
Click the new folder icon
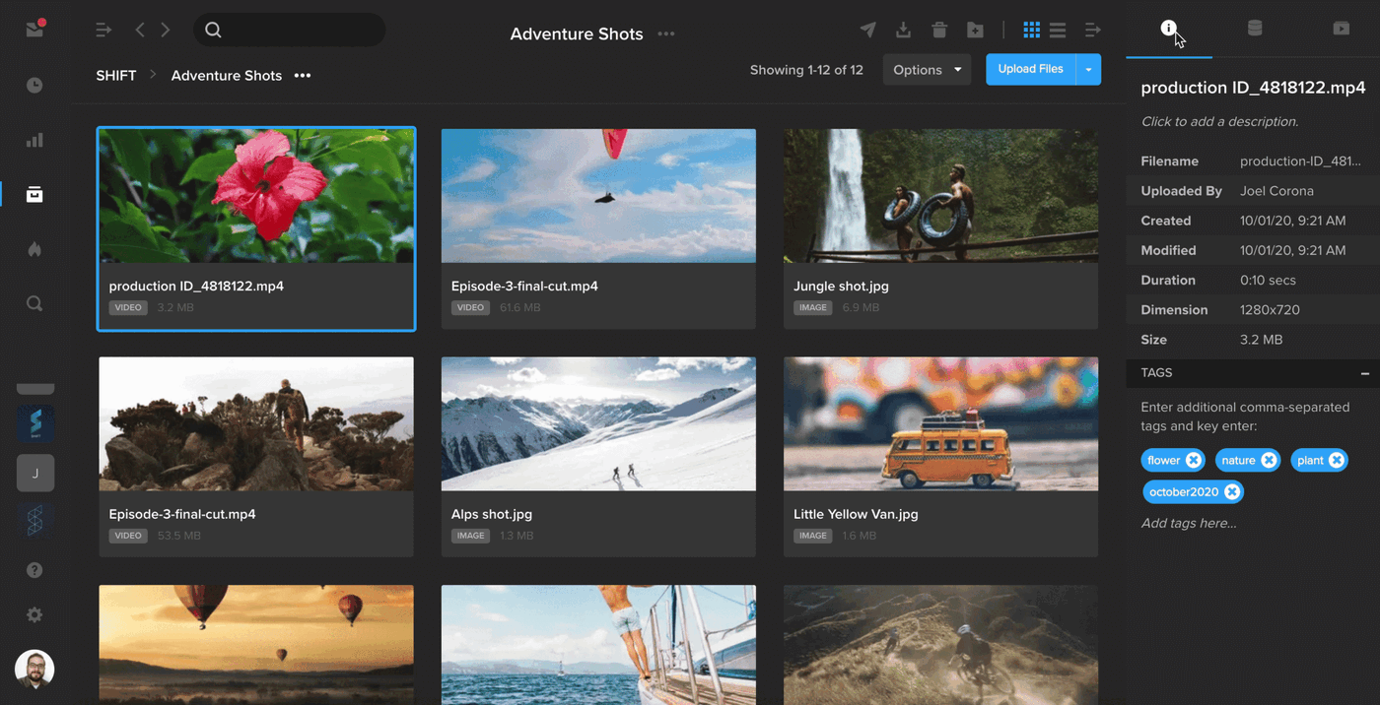pos(975,31)
